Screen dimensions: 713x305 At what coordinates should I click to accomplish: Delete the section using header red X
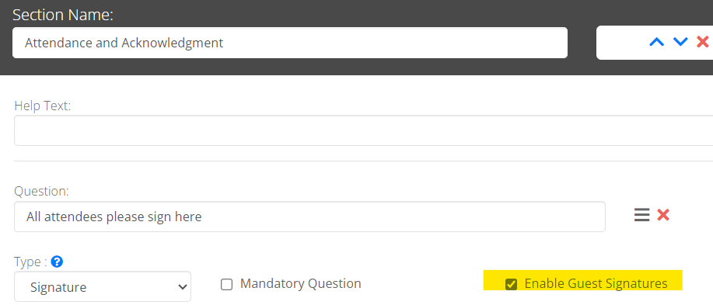pyautogui.click(x=703, y=42)
